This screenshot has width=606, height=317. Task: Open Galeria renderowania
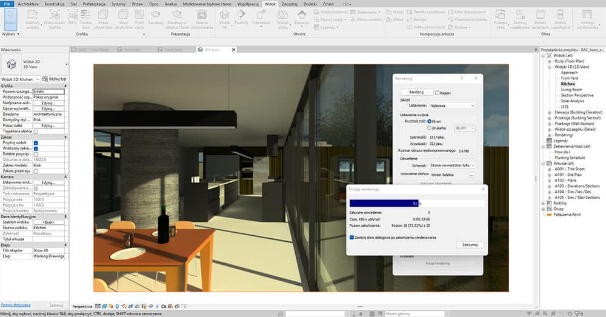202,19
